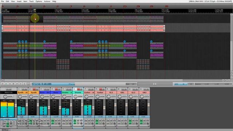Mute the Bass - st track
This screenshot has height=131, width=233.
(45, 89)
